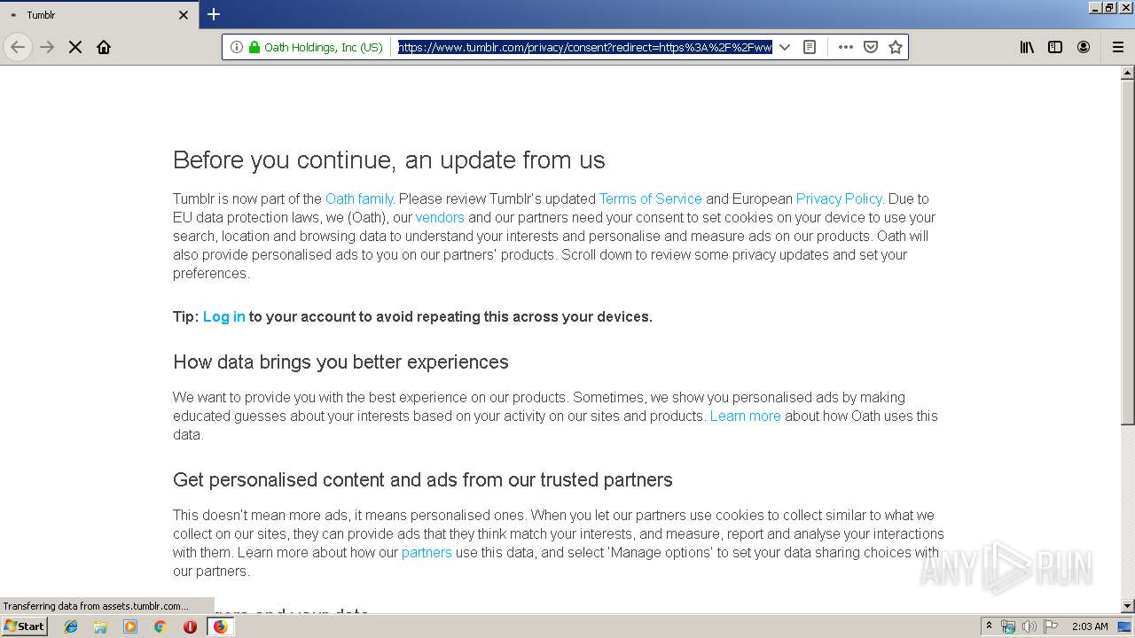
Task: Open the Firefox hamburger menu
Action: point(1118,47)
